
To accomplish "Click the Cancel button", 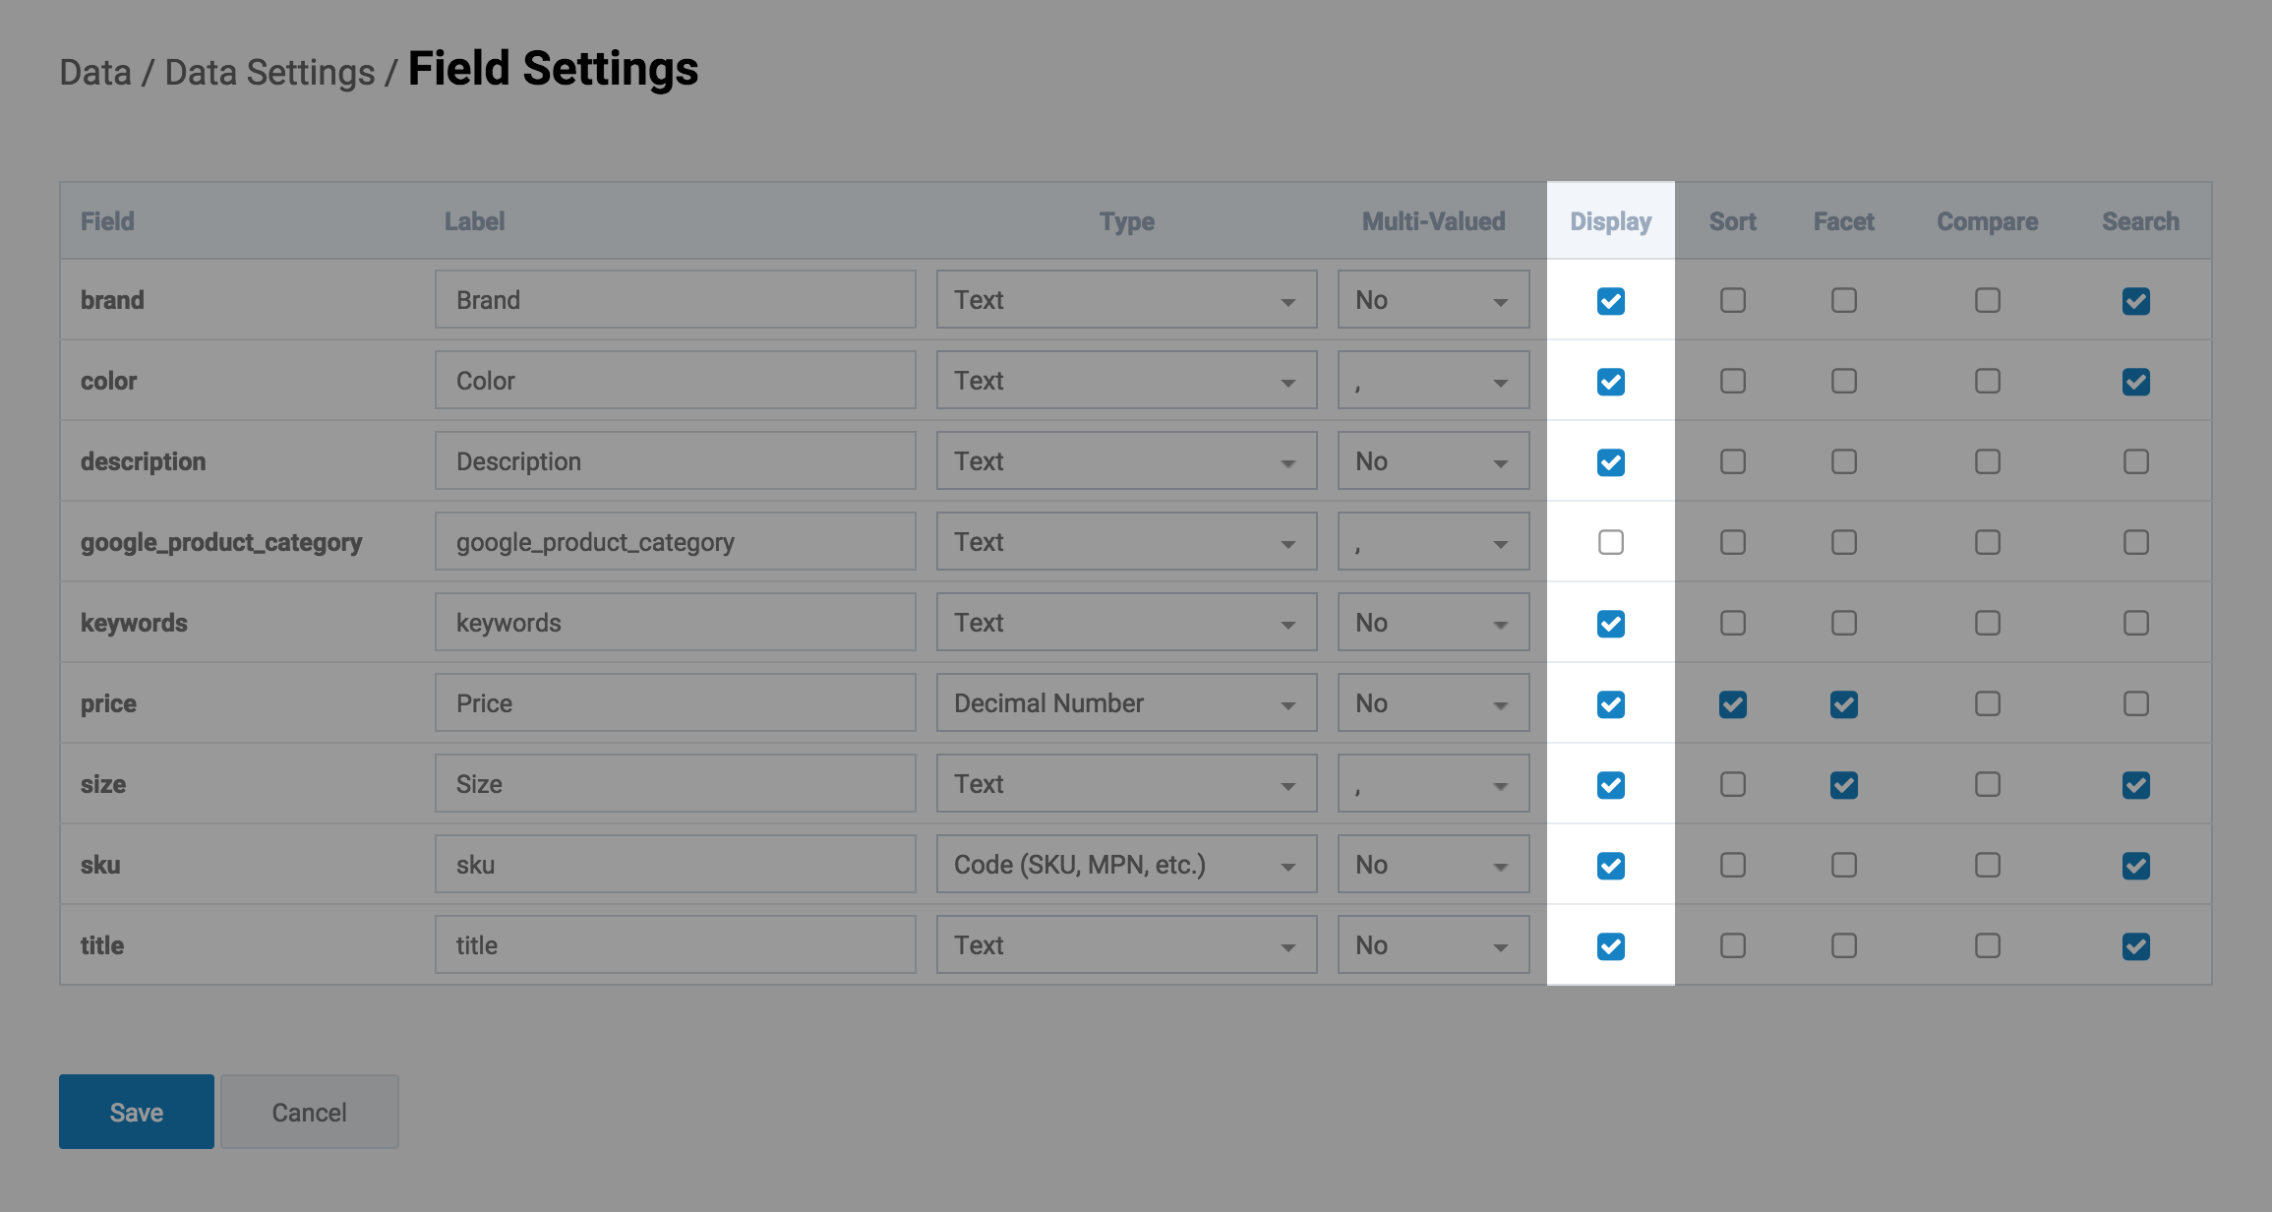I will pos(309,1112).
